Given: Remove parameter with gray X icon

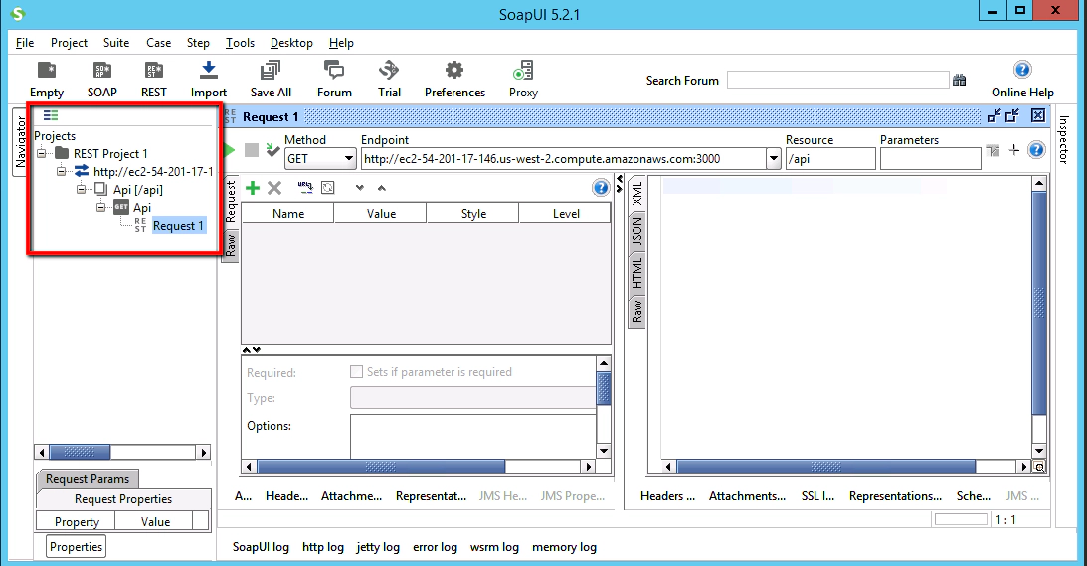Looking at the screenshot, I should [x=274, y=188].
